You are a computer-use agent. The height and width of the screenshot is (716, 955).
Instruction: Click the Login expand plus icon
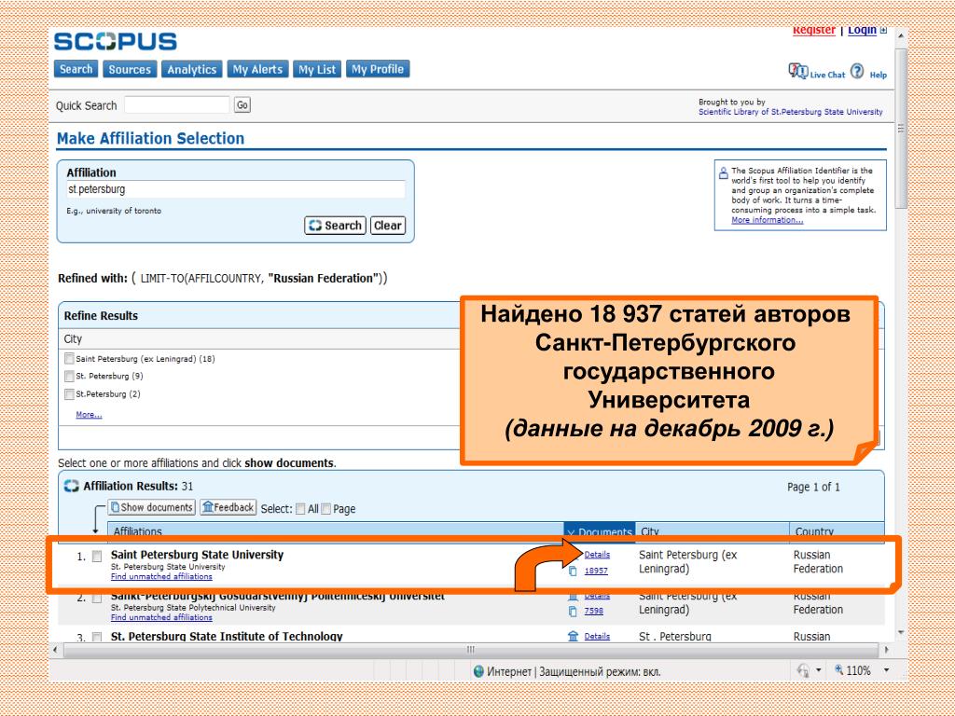(x=883, y=30)
